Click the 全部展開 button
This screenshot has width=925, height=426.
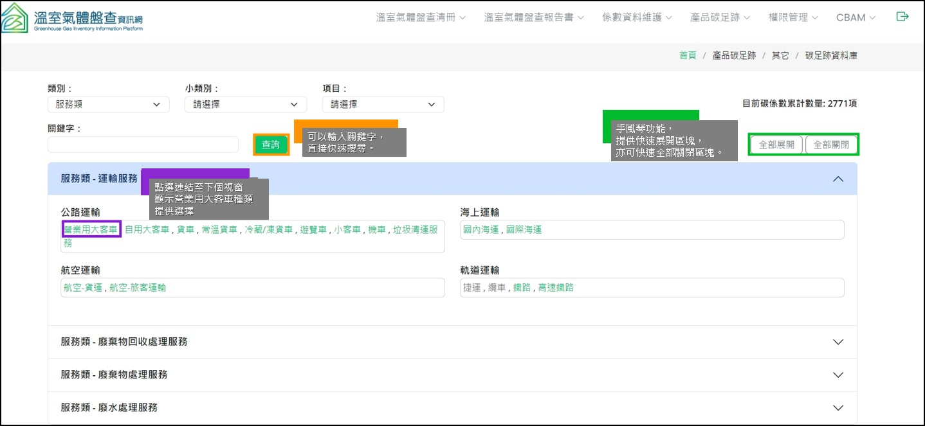point(776,145)
